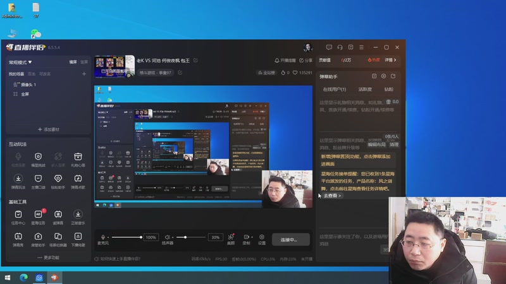Open 弹幕秀 danmaku show icon
This screenshot has height=284, width=506.
tap(18, 236)
